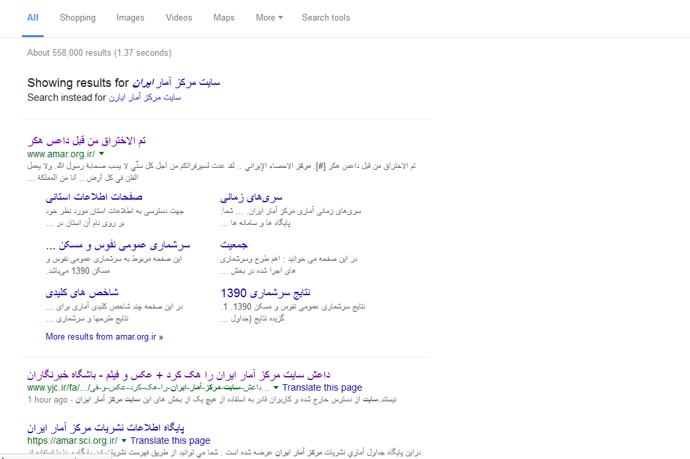Open the Maps search results
690x459 pixels.
click(224, 18)
